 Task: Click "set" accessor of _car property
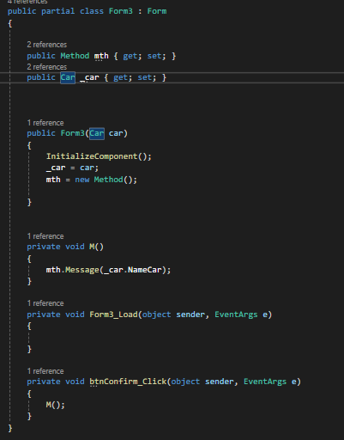pyautogui.click(x=145, y=77)
